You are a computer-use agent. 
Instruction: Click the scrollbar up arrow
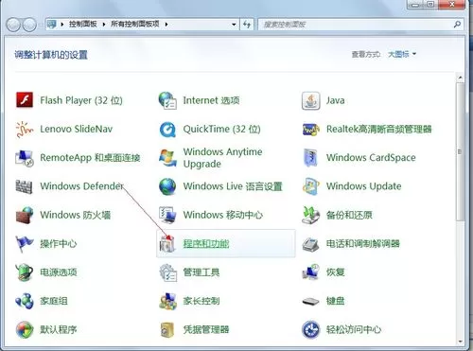(460, 78)
